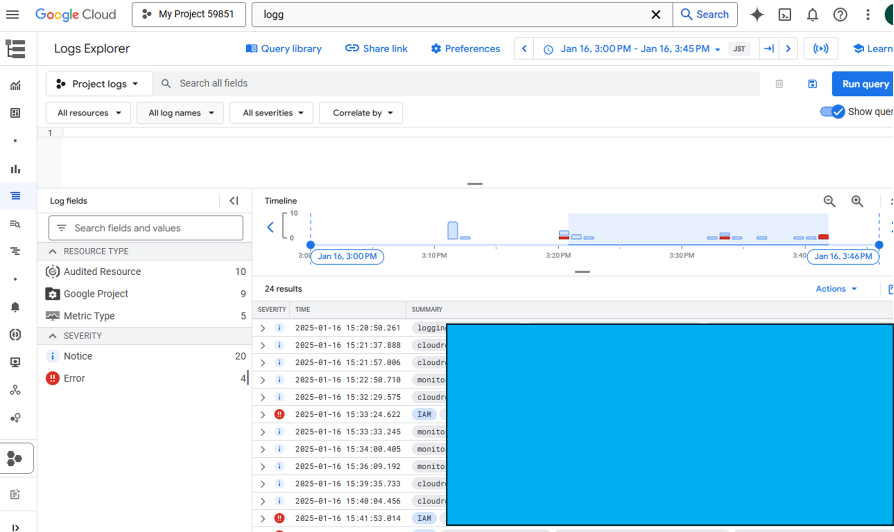
Task: Click the Observability product icon in sidebar header
Action: click(15, 49)
